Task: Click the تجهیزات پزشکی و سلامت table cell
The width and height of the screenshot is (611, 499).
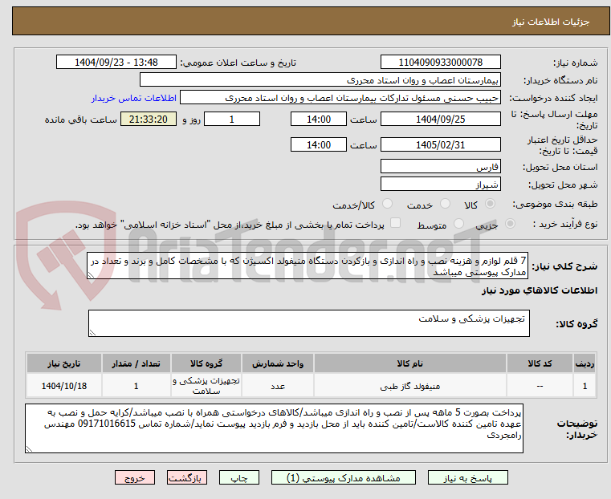Action: pos(206,386)
